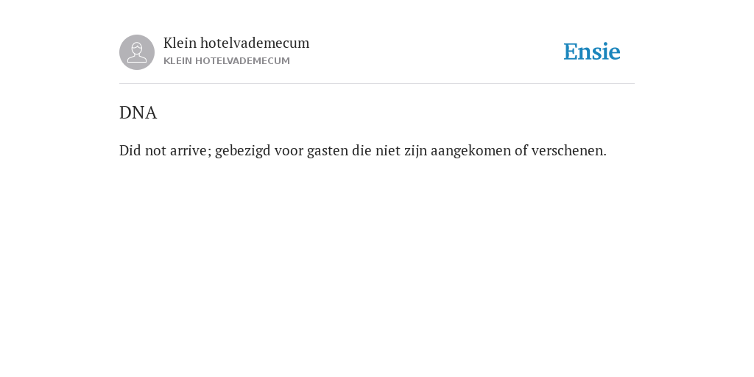This screenshot has width=754, height=377.
Task: Open the Ensie logo link
Action: tap(592, 52)
